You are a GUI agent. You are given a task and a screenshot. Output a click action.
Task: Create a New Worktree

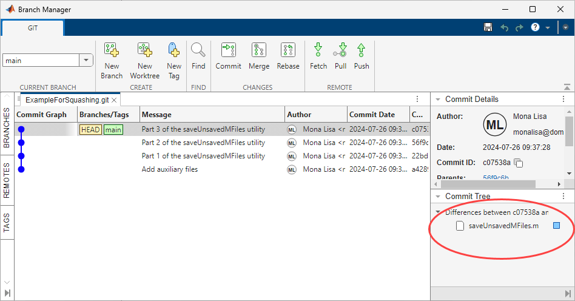pos(144,51)
